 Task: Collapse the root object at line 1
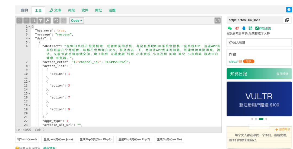(29, 27)
